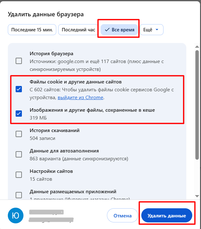201x229 pixels.
Task: Choose the Последний час time range
Action: click(78, 30)
